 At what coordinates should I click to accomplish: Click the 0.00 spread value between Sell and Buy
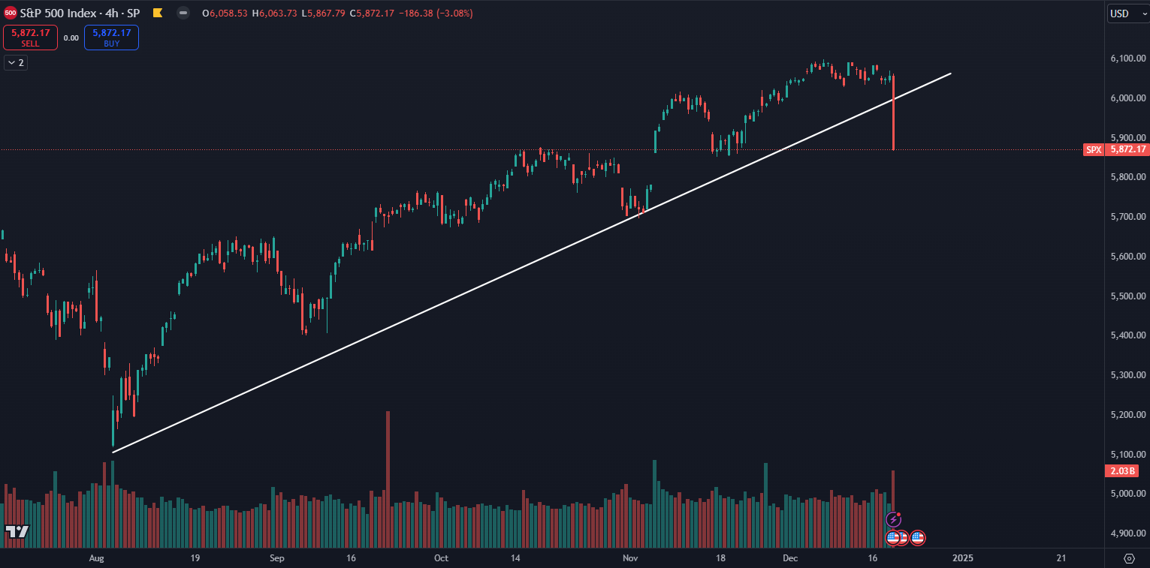tap(71, 38)
